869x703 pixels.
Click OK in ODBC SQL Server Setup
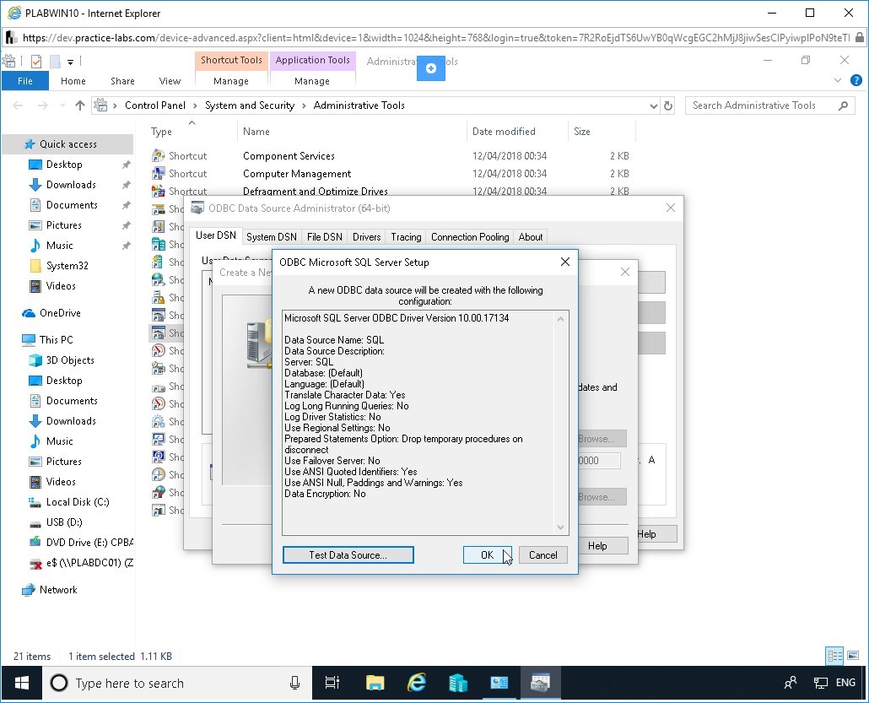(x=487, y=555)
